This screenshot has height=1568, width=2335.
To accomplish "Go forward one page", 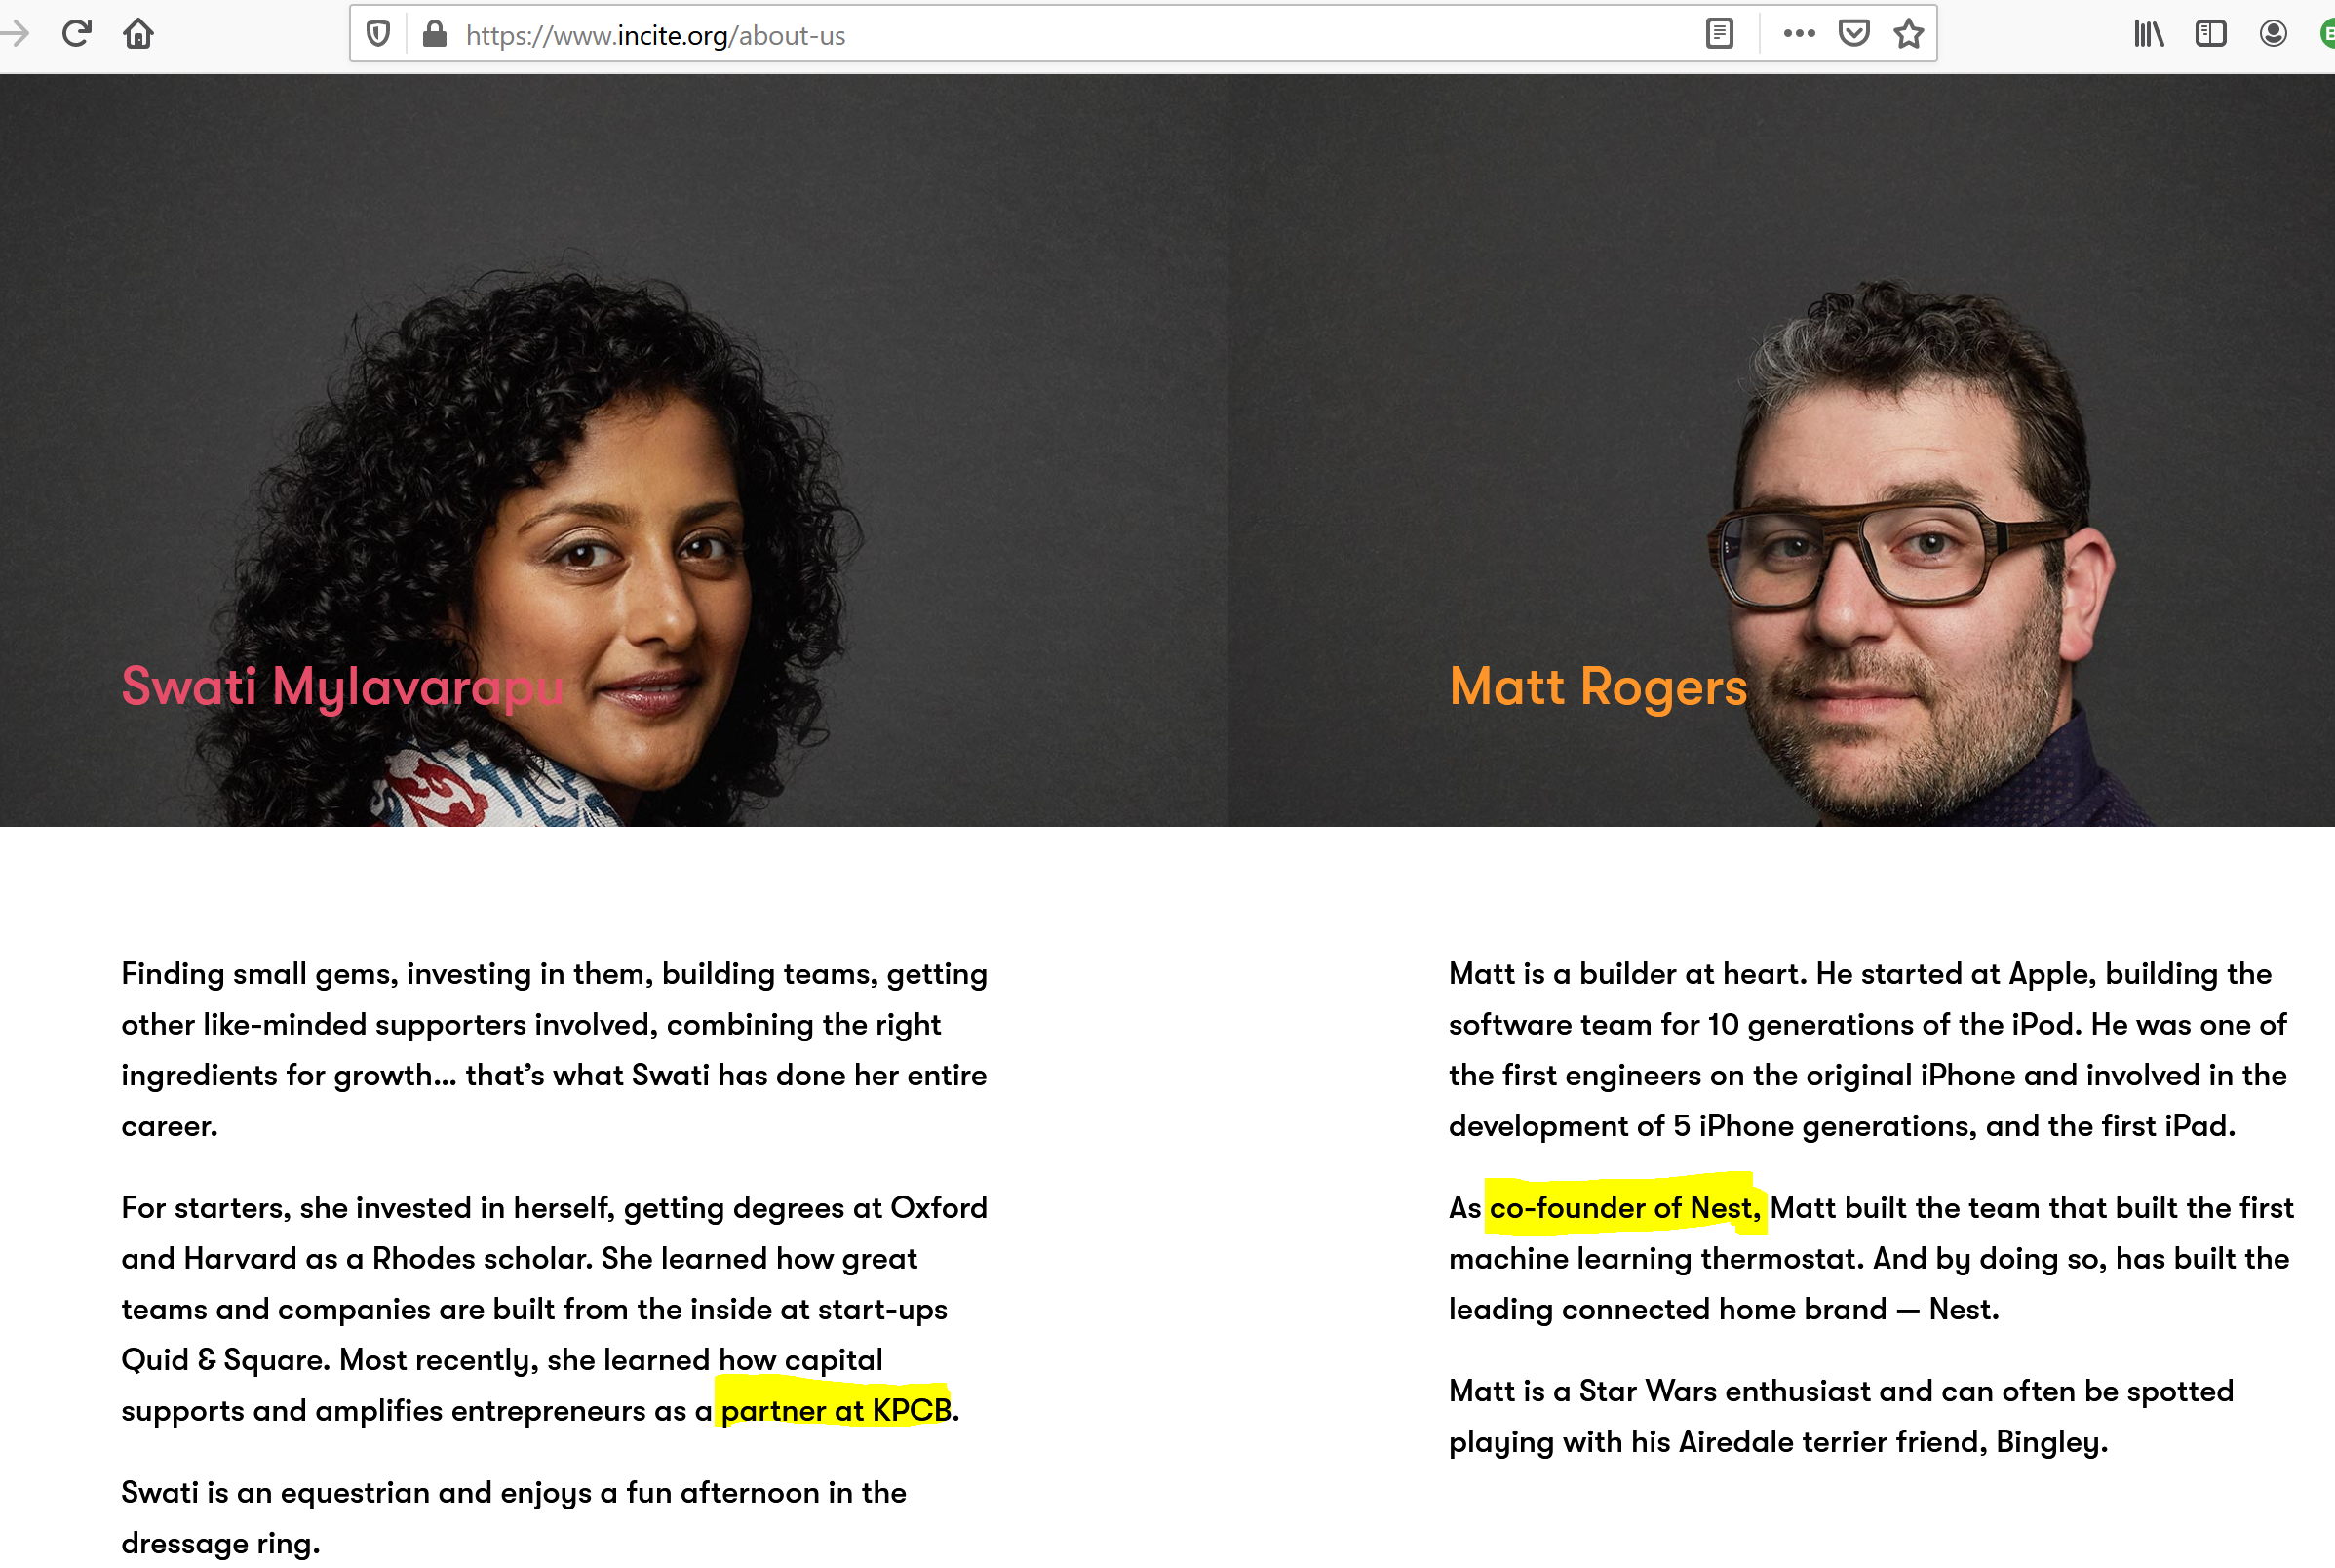I will point(14,34).
